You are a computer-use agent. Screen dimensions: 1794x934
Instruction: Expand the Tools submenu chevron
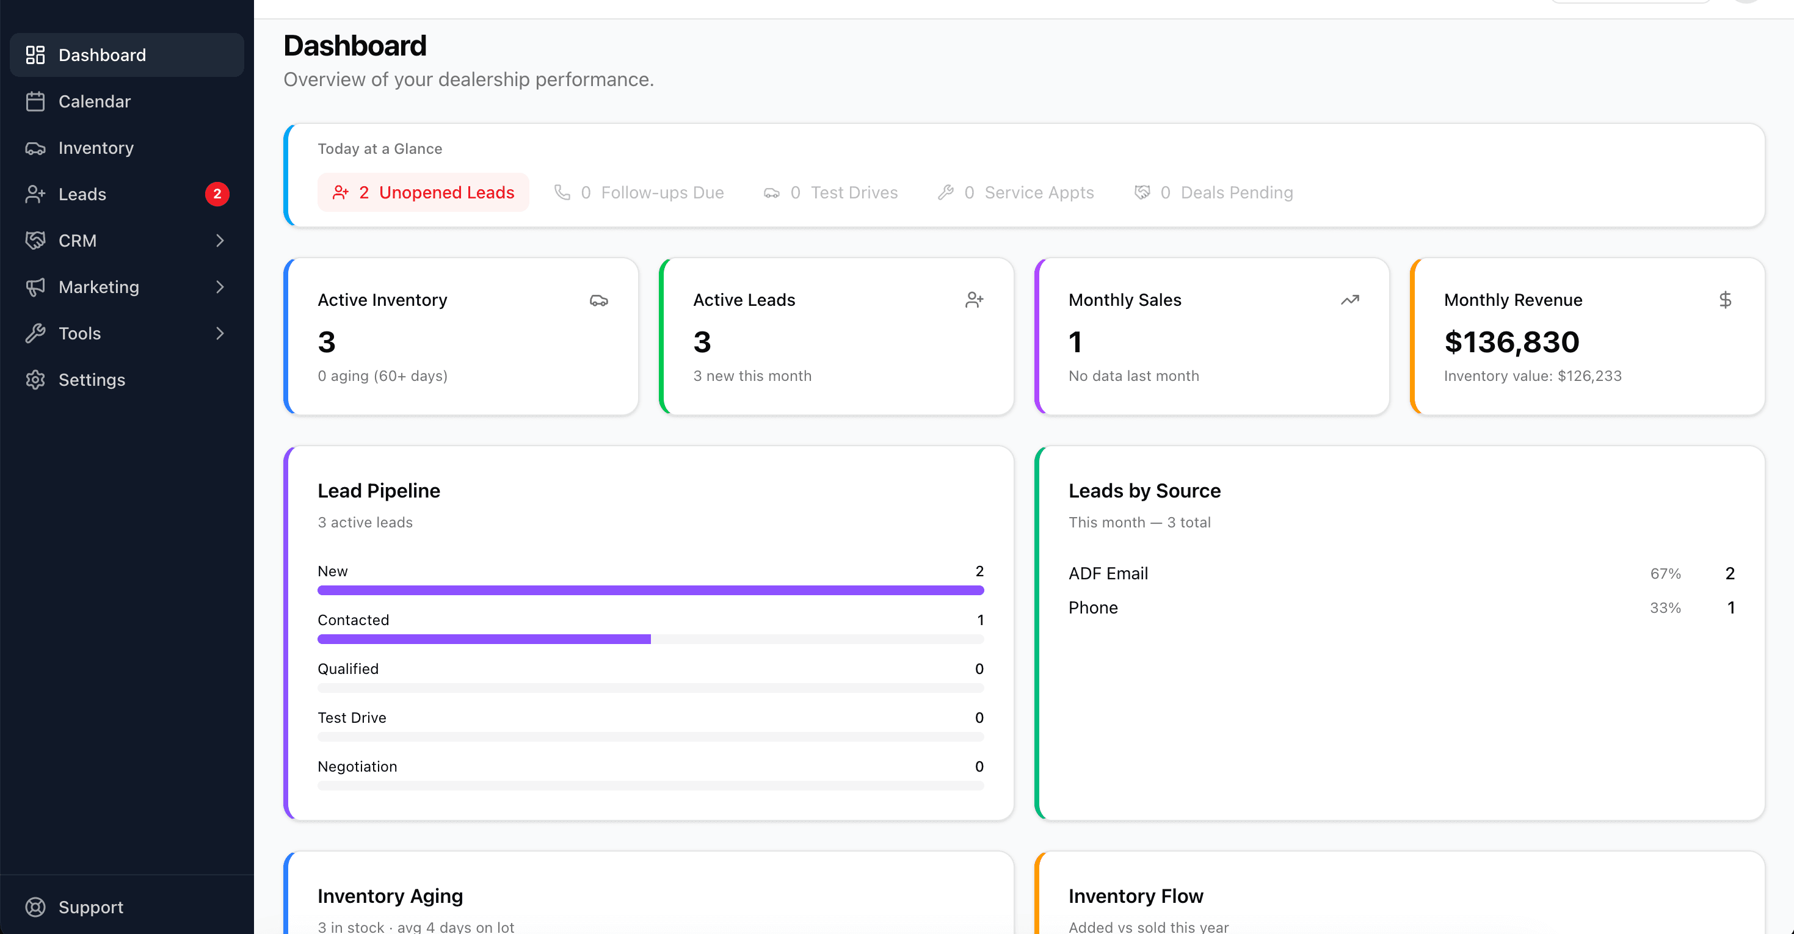click(220, 334)
